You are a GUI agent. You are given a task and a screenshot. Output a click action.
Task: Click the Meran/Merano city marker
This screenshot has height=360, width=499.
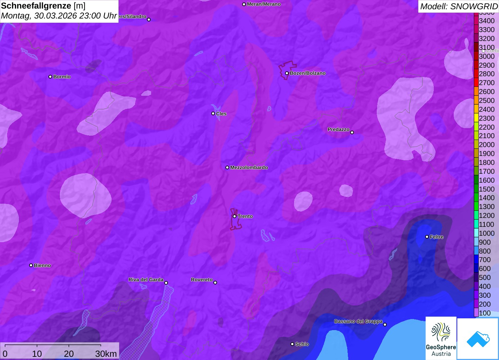pos(244,4)
